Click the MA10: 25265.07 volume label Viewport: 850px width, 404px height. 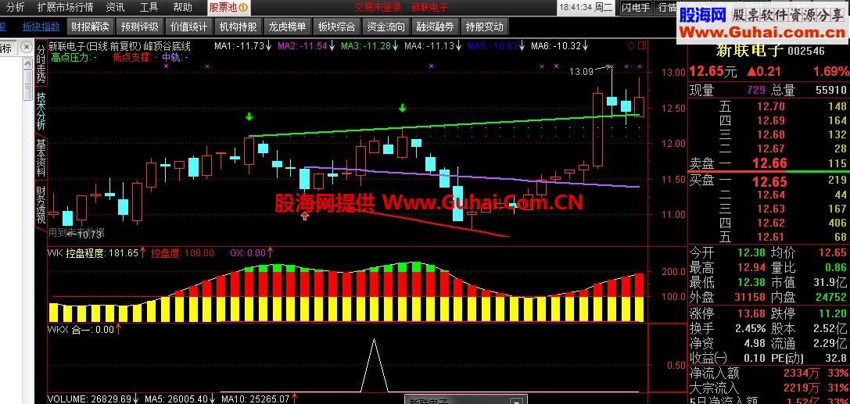(259, 399)
